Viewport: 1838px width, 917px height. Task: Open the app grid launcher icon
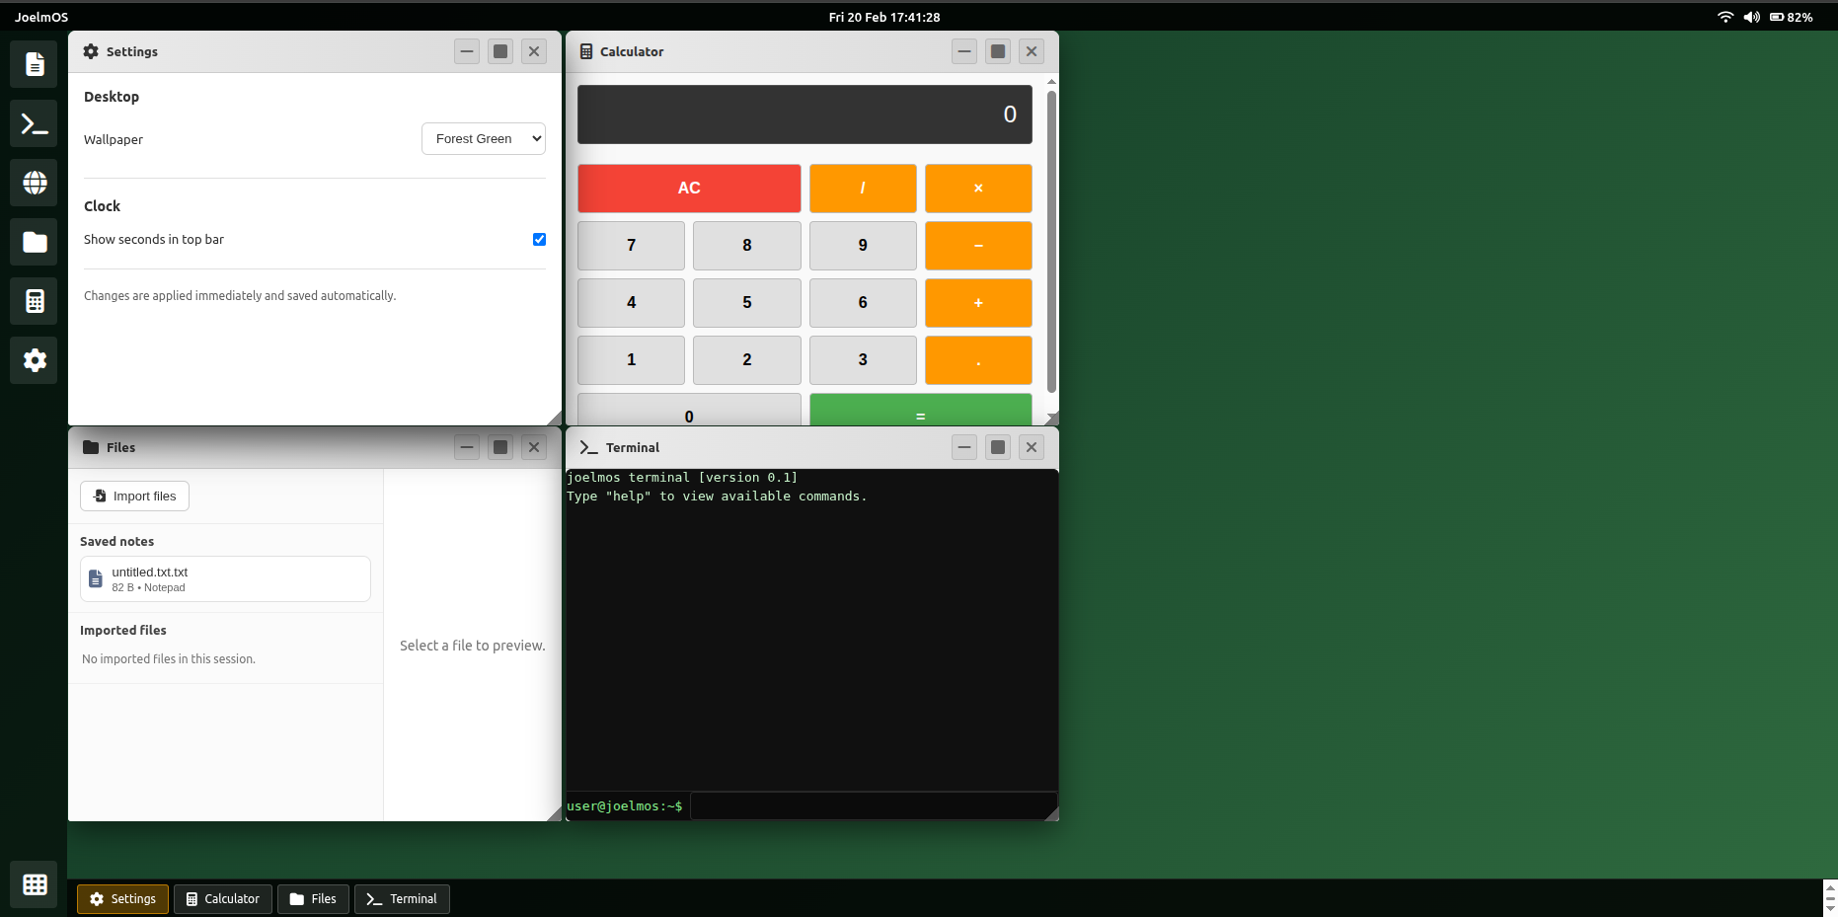[35, 884]
